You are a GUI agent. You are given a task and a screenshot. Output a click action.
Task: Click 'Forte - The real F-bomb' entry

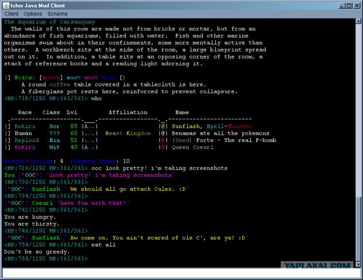(236, 140)
